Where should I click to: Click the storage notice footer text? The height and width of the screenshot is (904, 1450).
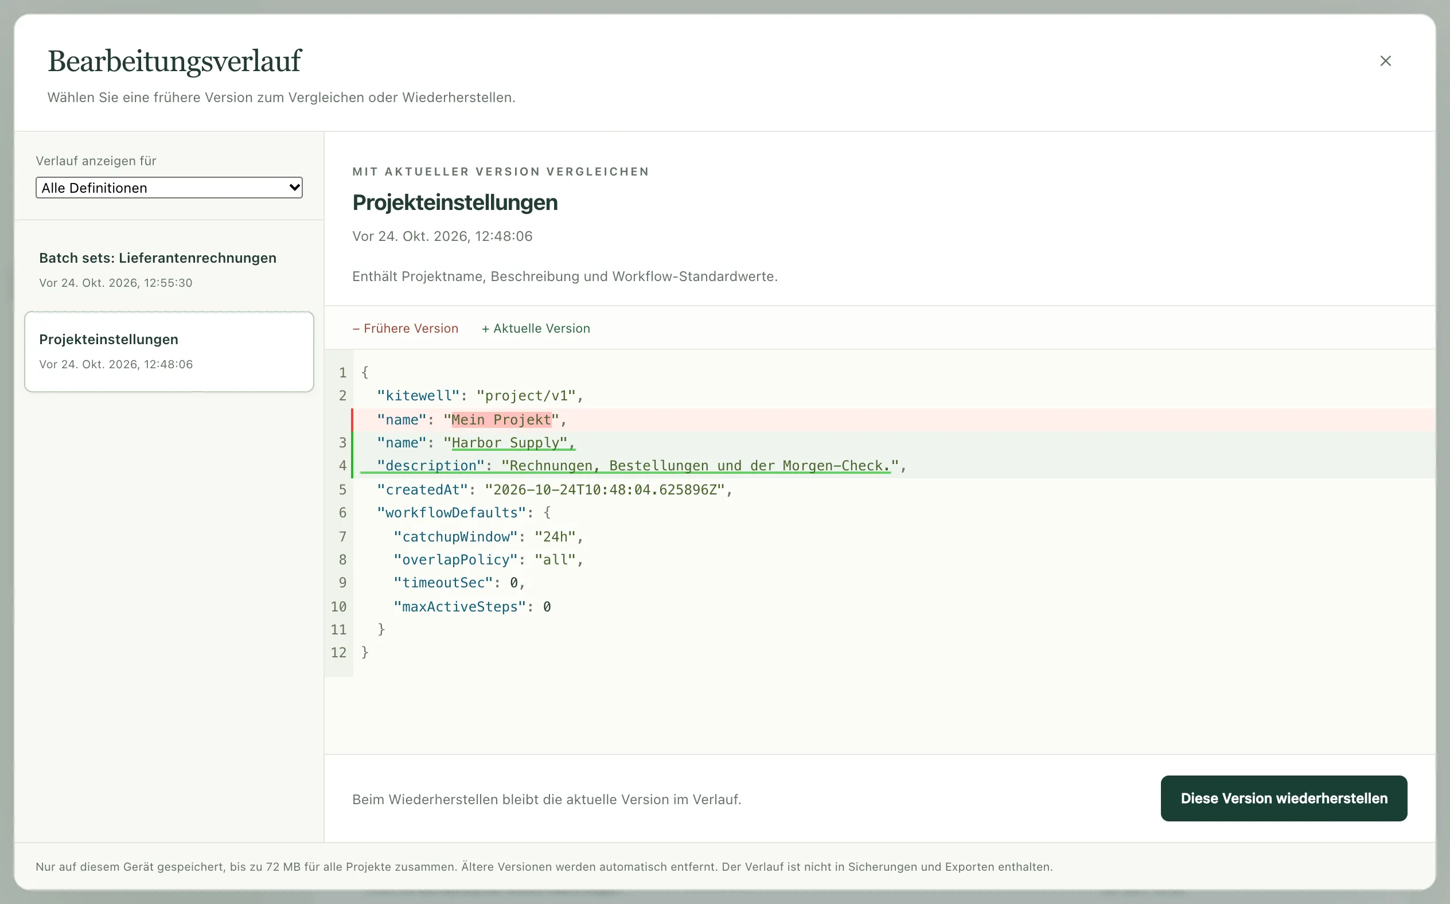coord(544,867)
